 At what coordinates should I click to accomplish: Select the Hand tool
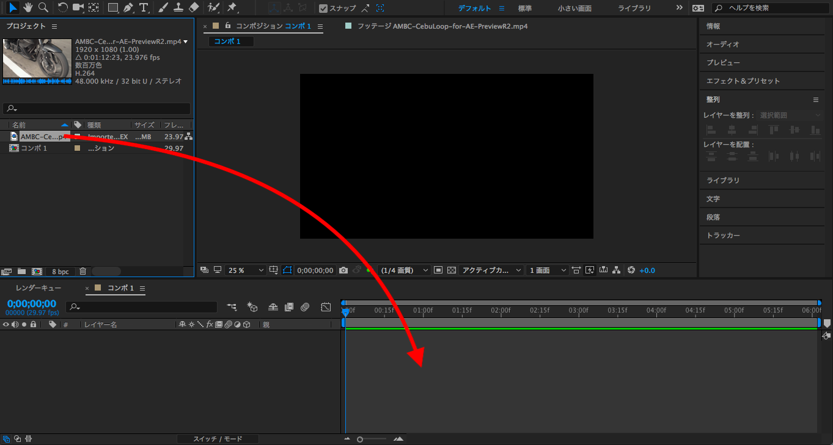(28, 7)
